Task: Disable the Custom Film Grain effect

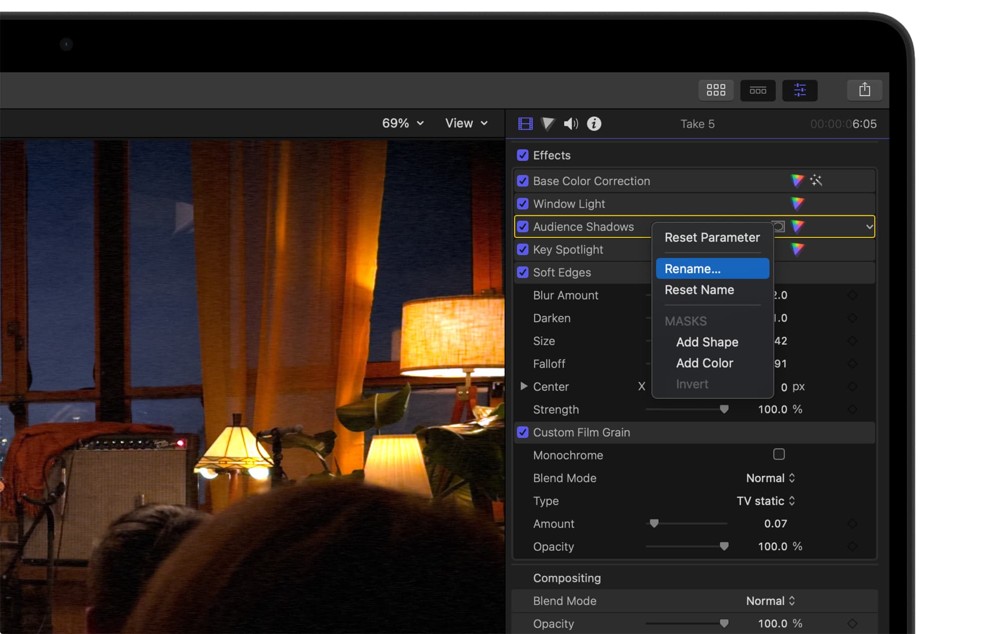Action: 523,432
